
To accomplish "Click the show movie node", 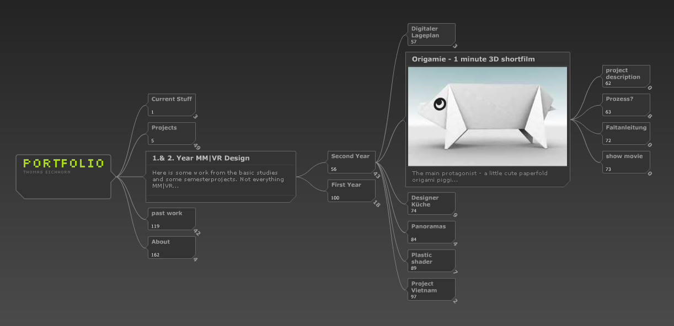I will point(626,162).
